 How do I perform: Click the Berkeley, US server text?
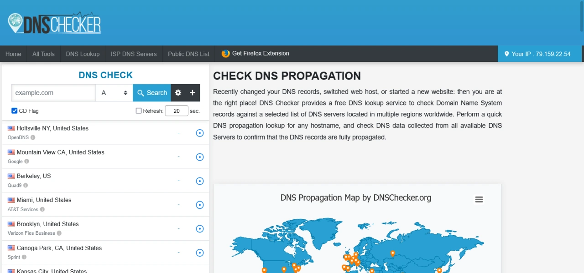click(x=34, y=176)
